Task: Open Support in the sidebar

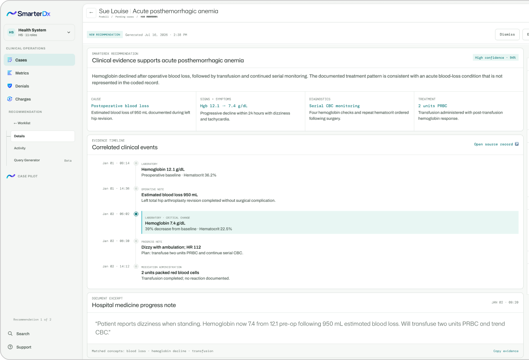Action: click(24, 347)
